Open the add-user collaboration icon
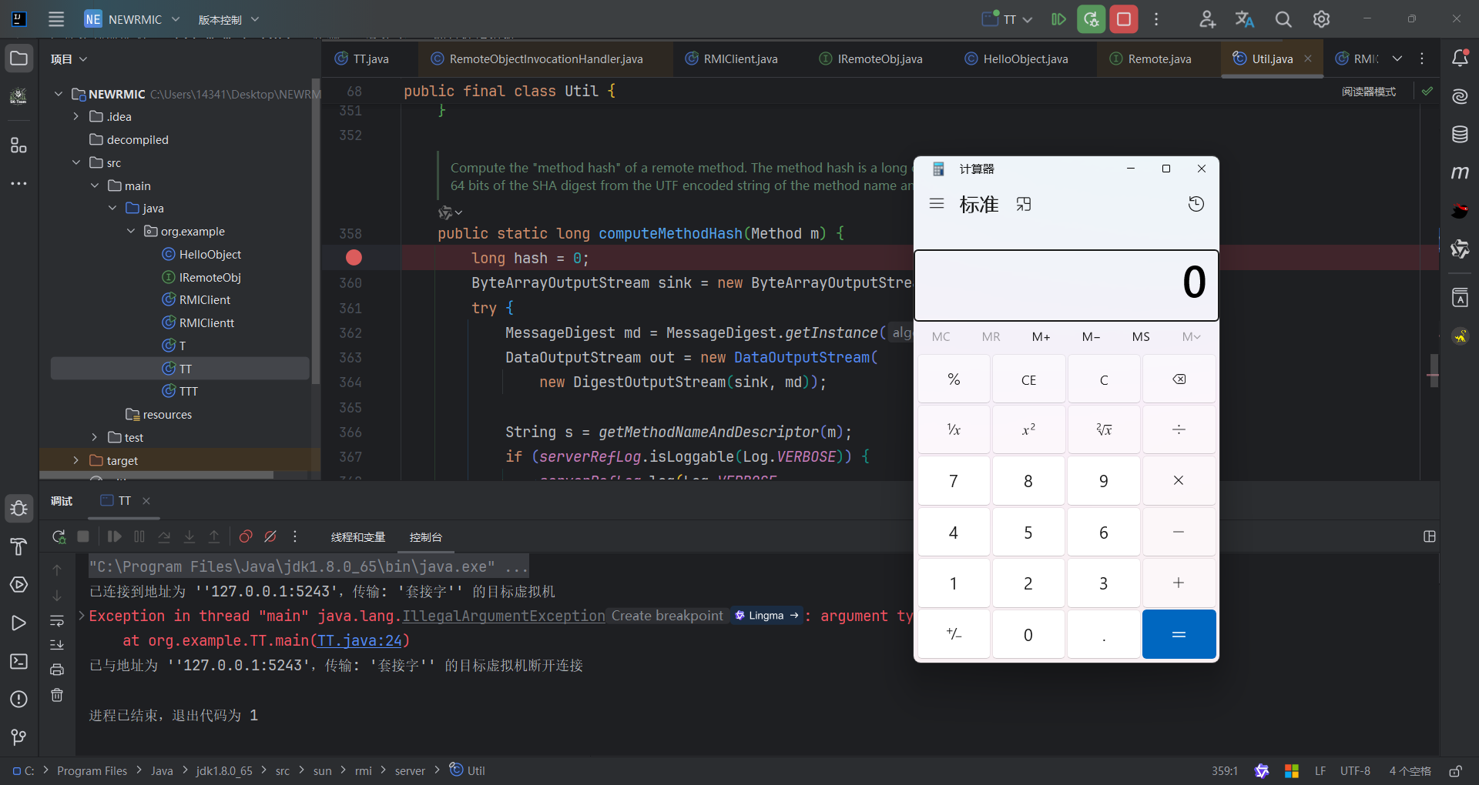Viewport: 1479px width, 785px height. point(1207,19)
